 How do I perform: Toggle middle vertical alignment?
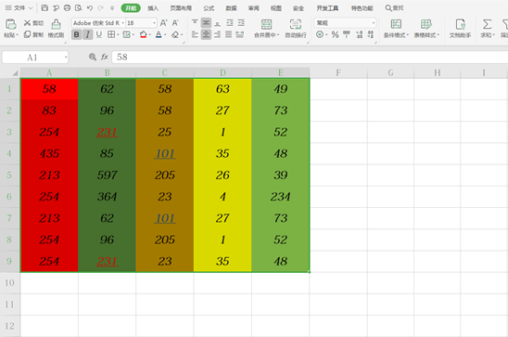(206, 22)
